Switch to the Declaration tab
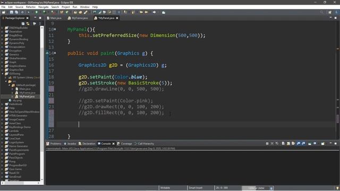This screenshot has height=191, width=340. (x=87, y=144)
